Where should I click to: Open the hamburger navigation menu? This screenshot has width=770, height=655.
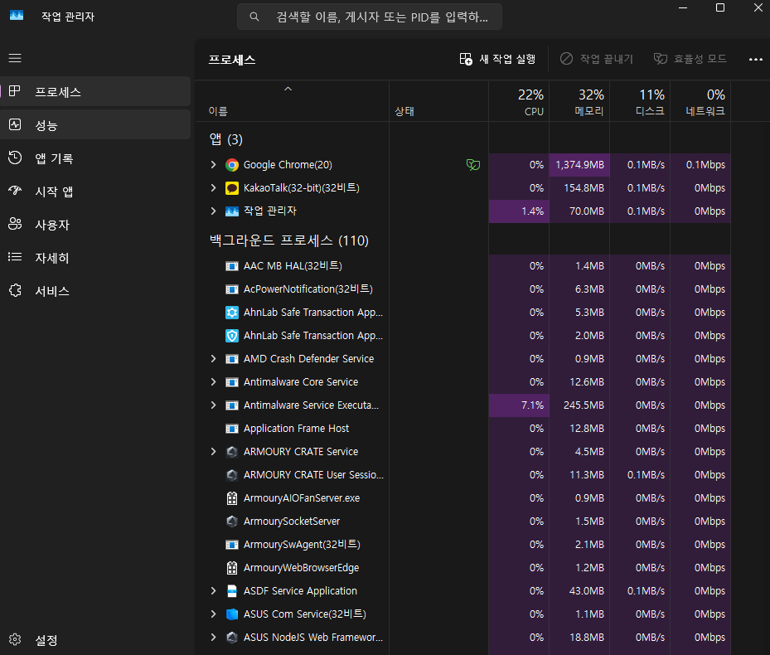pyautogui.click(x=15, y=58)
